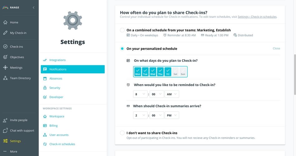Open the My Check-in pencil icon

pyautogui.click(x=5, y=33)
